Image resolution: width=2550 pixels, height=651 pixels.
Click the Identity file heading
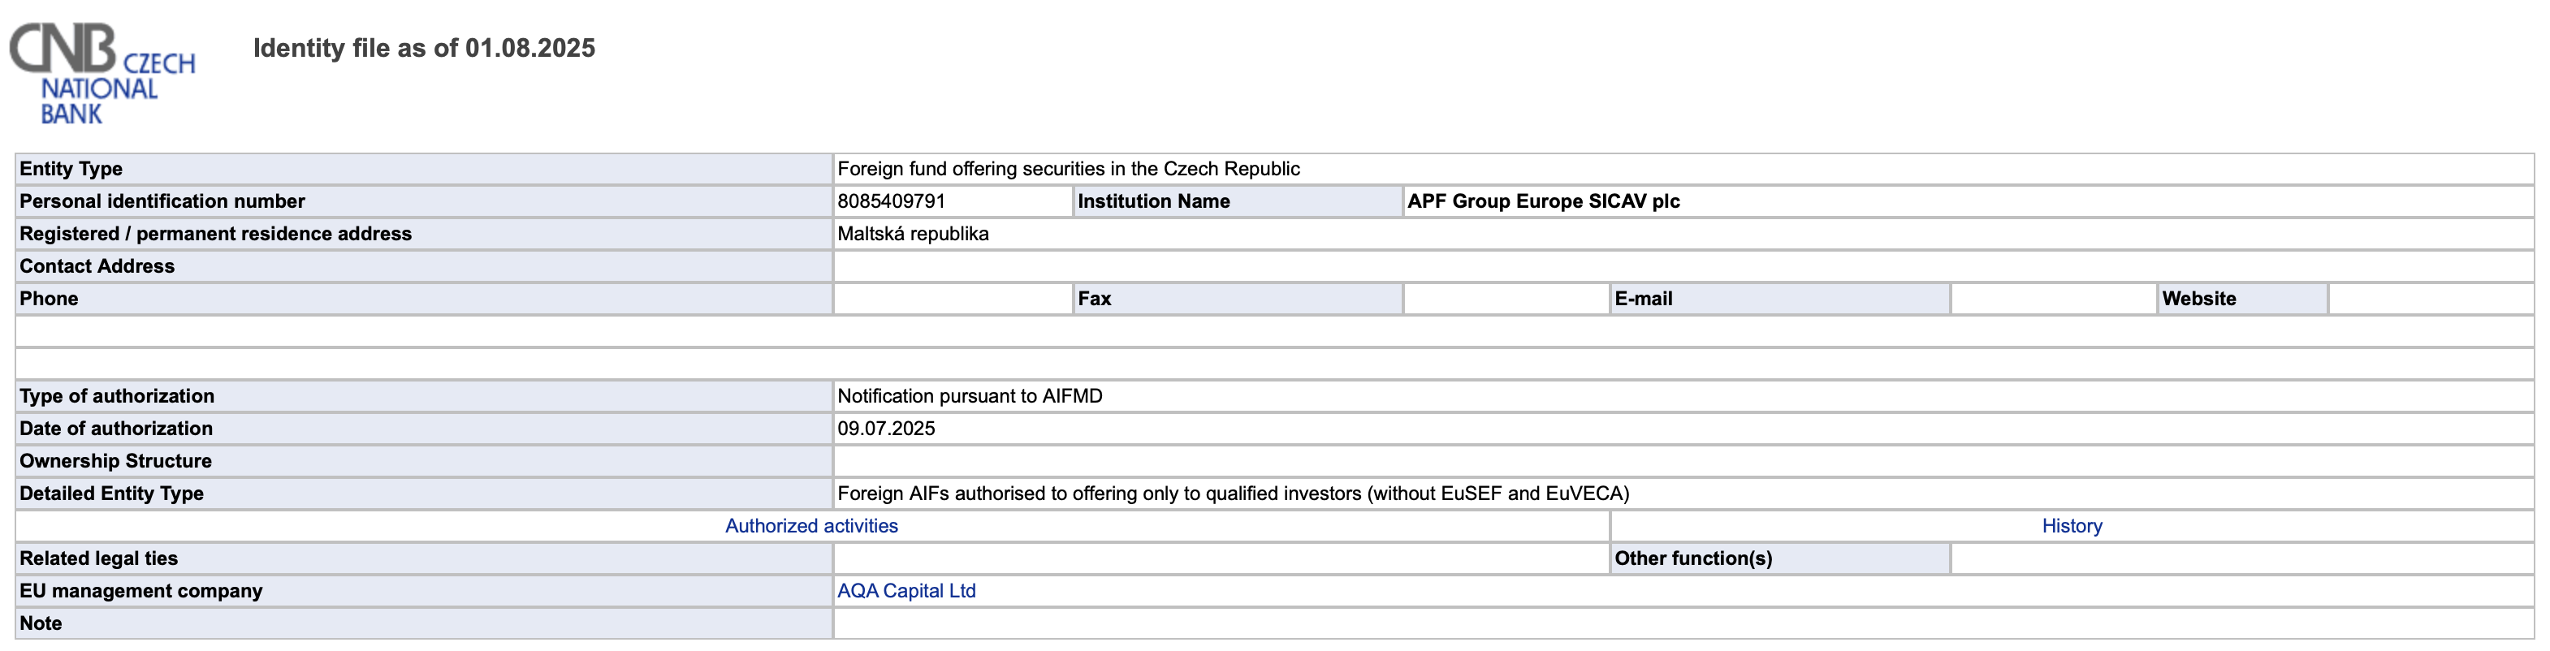424,49
